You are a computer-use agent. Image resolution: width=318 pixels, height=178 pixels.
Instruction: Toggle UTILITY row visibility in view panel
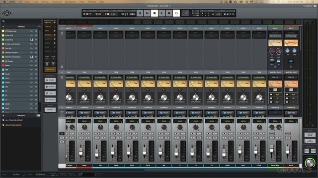(x=55, y=27)
